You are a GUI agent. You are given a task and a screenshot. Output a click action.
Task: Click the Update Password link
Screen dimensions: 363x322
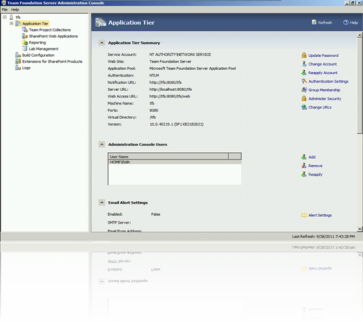(323, 56)
